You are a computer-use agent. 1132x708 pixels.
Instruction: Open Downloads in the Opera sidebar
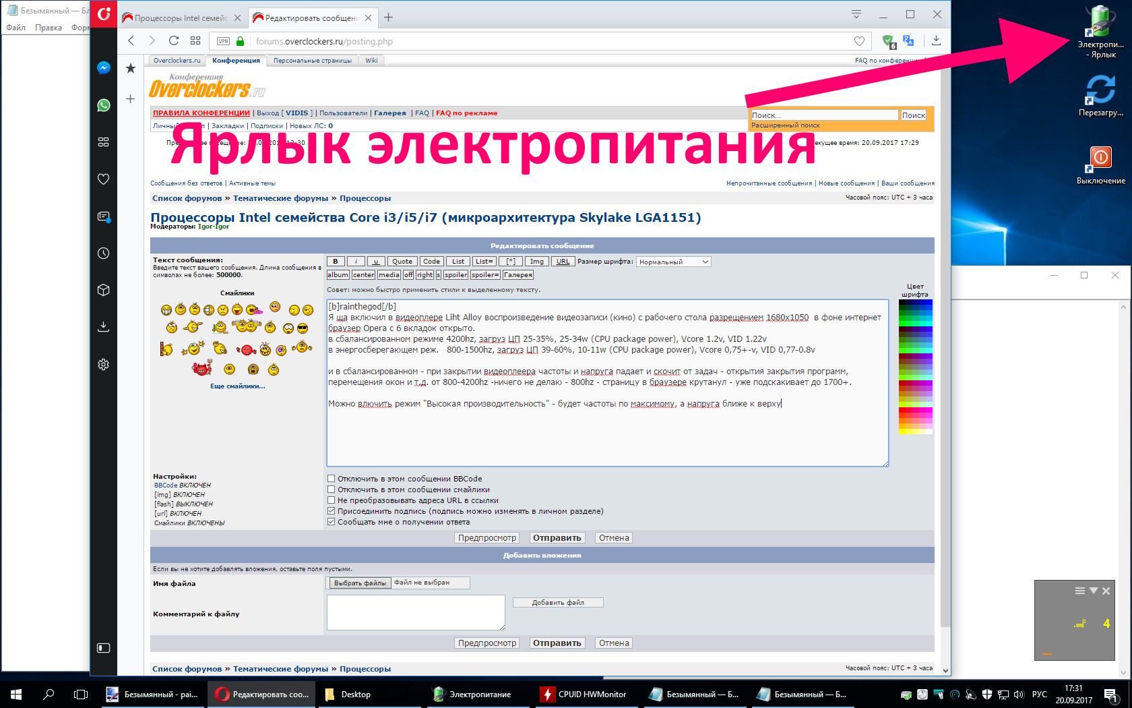104,327
